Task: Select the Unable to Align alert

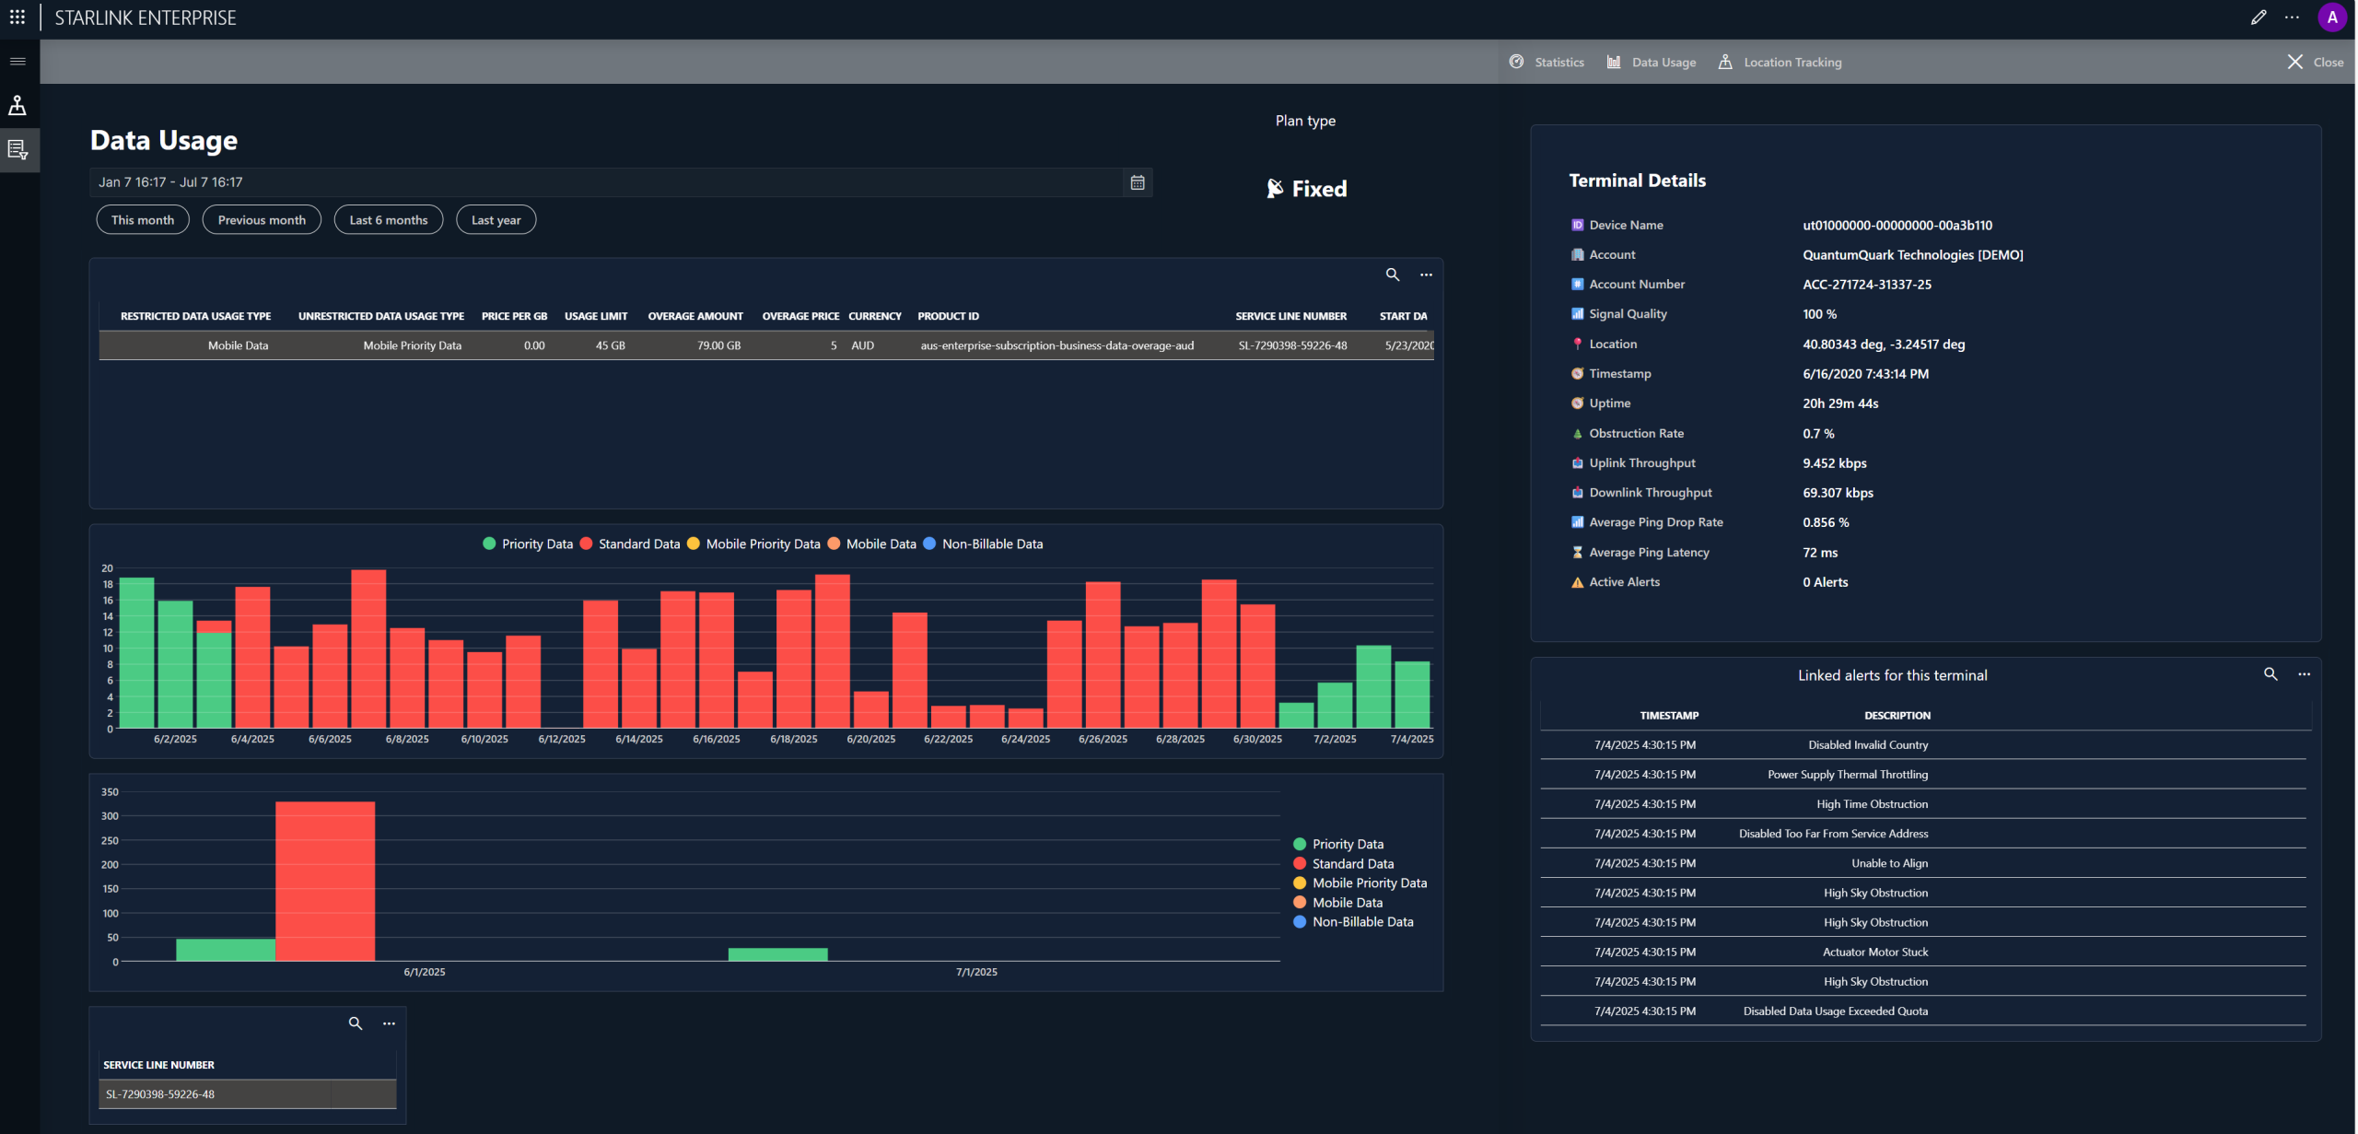Action: [1923, 863]
